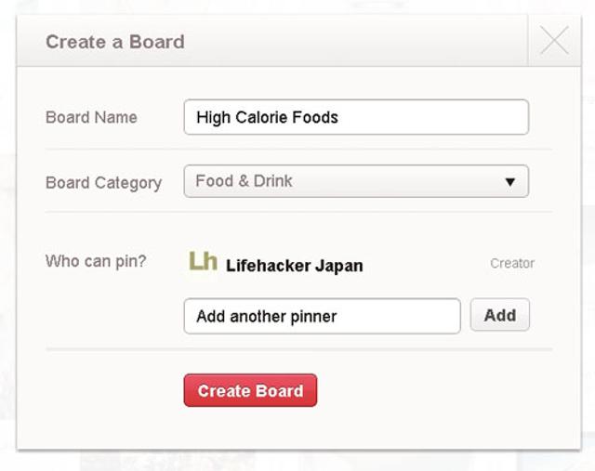Image resolution: width=595 pixels, height=471 pixels.
Task: Open the Food & Drink category selector
Action: [x=355, y=181]
